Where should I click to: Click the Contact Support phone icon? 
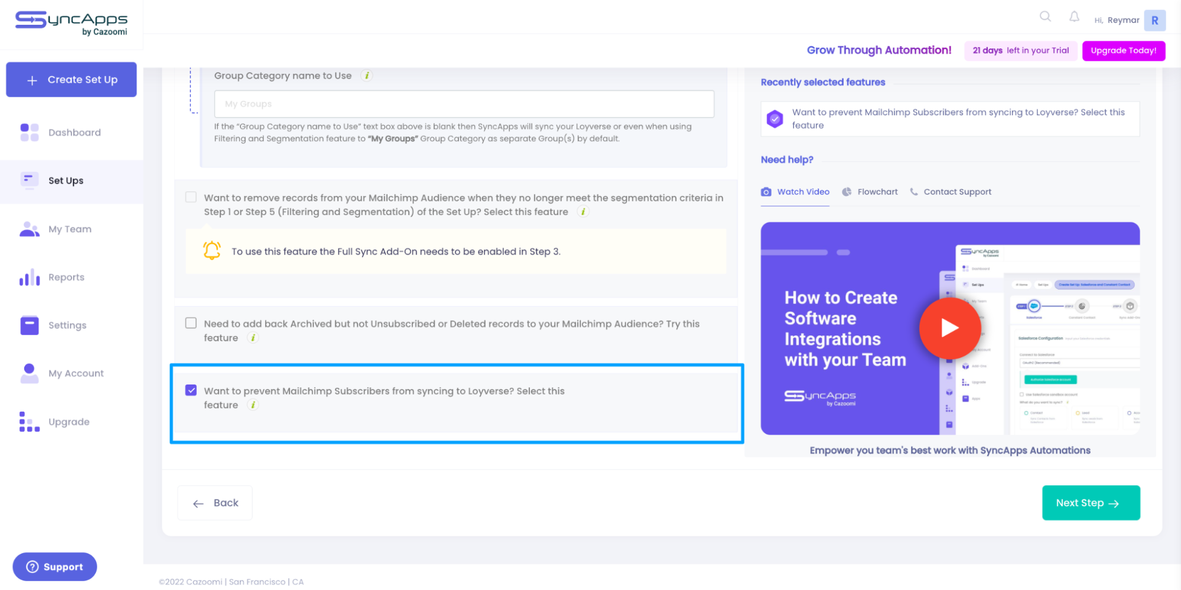pos(914,192)
